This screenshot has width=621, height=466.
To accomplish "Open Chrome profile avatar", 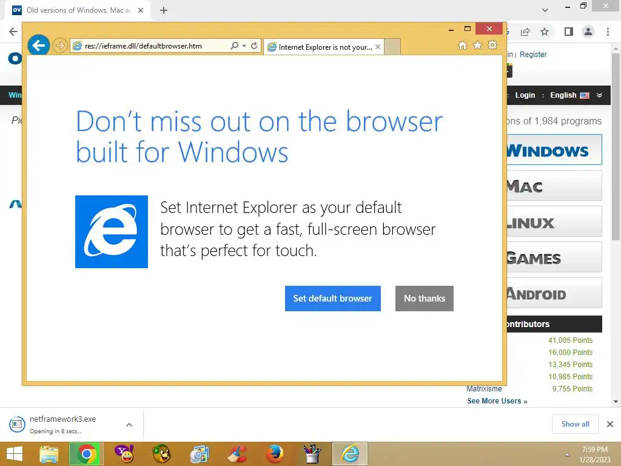I will [588, 32].
